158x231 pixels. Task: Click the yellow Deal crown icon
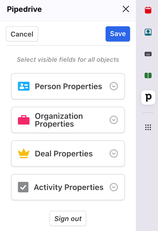[23, 153]
